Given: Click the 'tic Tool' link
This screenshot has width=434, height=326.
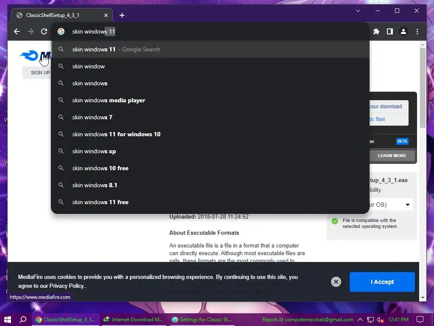Looking at the screenshot, I should point(377,119).
